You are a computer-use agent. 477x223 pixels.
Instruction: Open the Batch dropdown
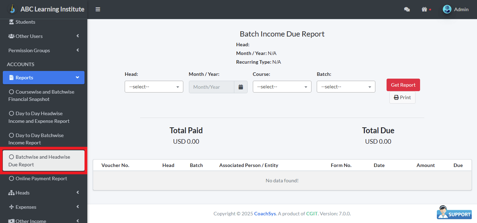click(x=346, y=86)
